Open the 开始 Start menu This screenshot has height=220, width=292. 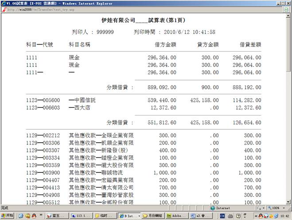[8, 216]
